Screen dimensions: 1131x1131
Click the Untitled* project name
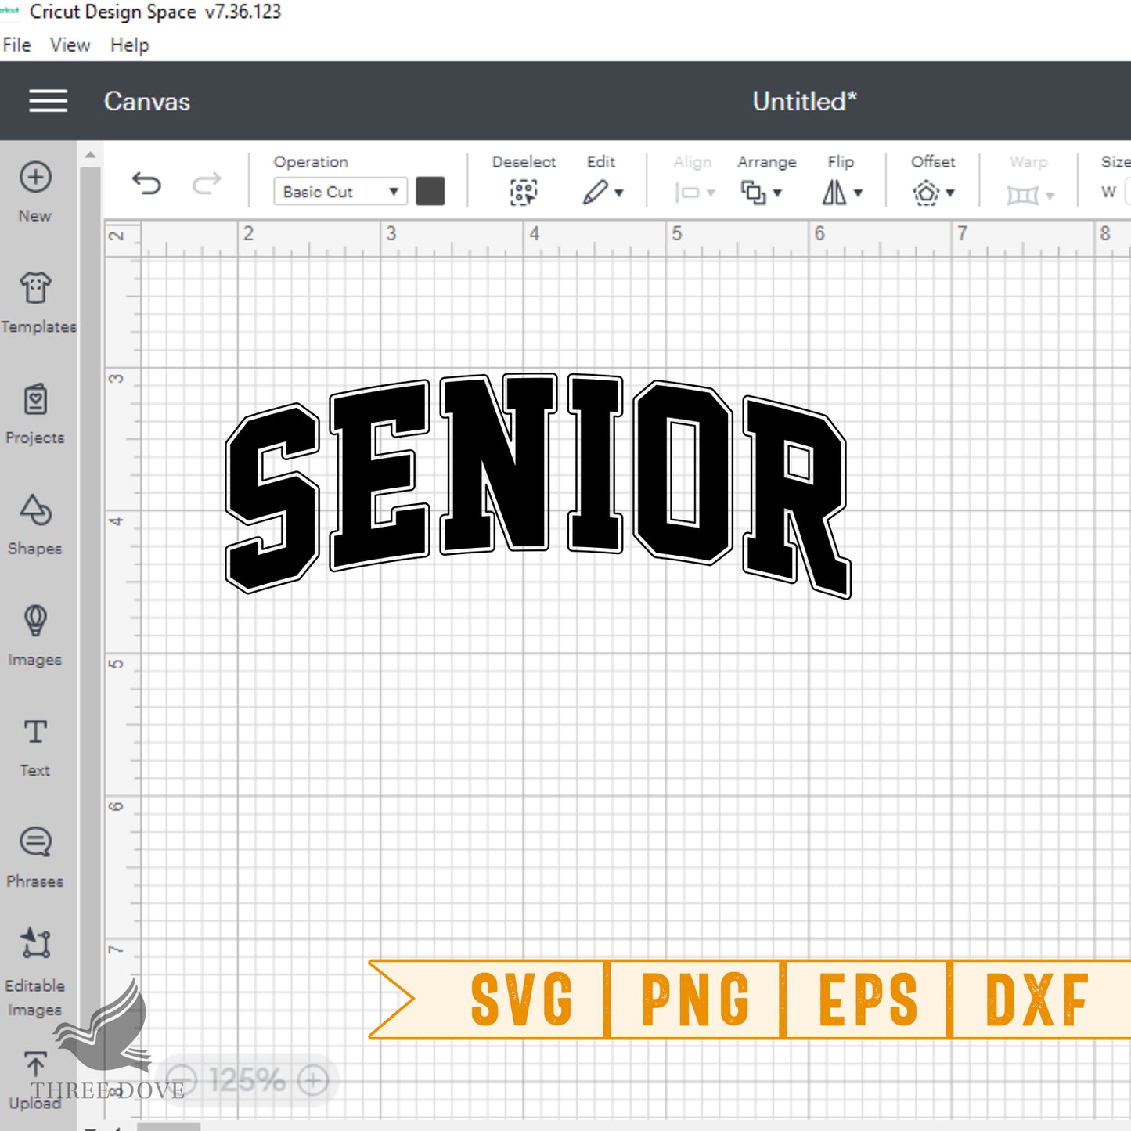click(x=805, y=101)
